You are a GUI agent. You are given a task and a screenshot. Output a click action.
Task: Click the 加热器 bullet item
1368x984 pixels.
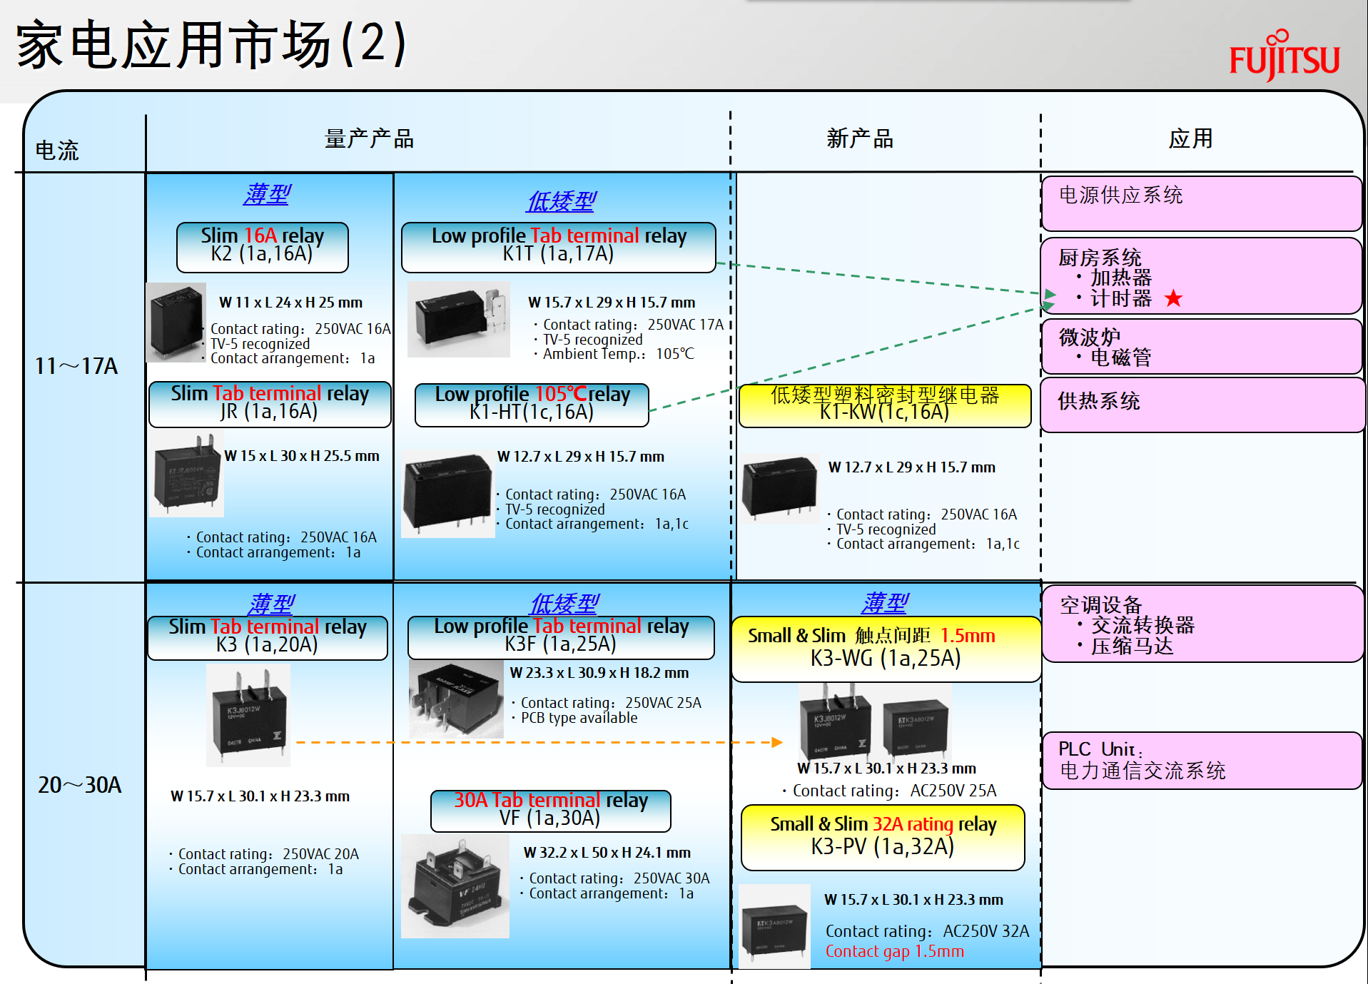(1115, 278)
